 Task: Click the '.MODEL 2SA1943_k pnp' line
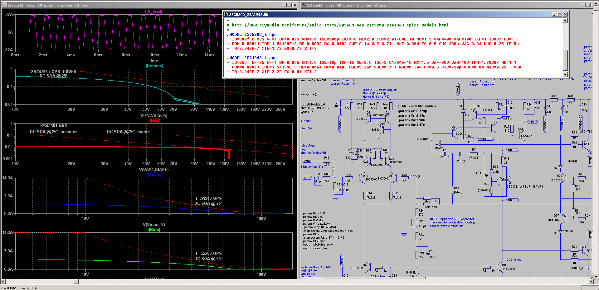251,58
